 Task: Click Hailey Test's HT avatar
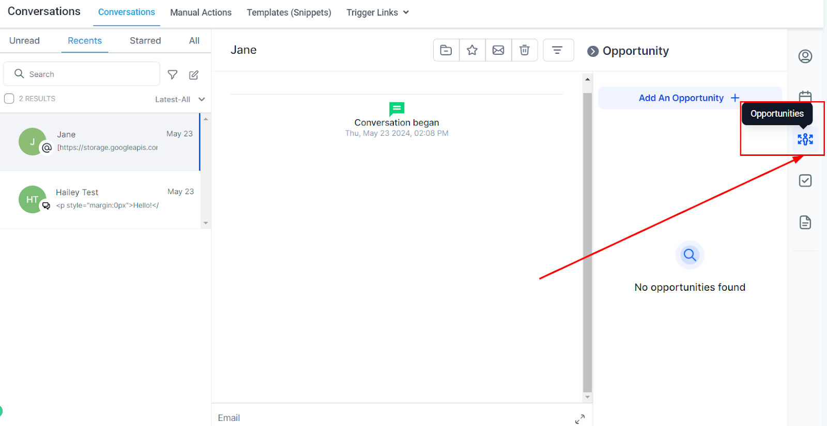click(x=32, y=199)
